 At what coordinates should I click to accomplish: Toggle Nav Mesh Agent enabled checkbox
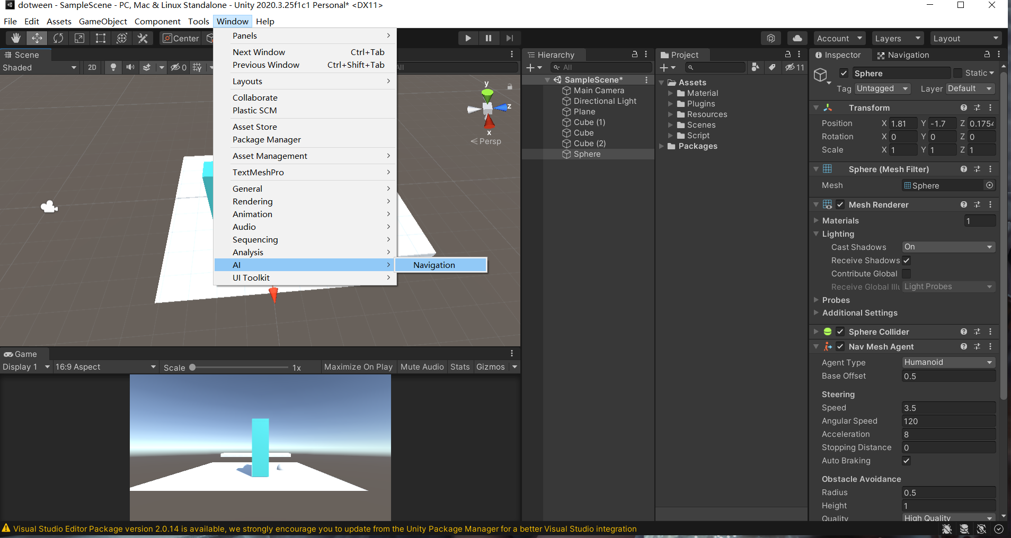[840, 346]
